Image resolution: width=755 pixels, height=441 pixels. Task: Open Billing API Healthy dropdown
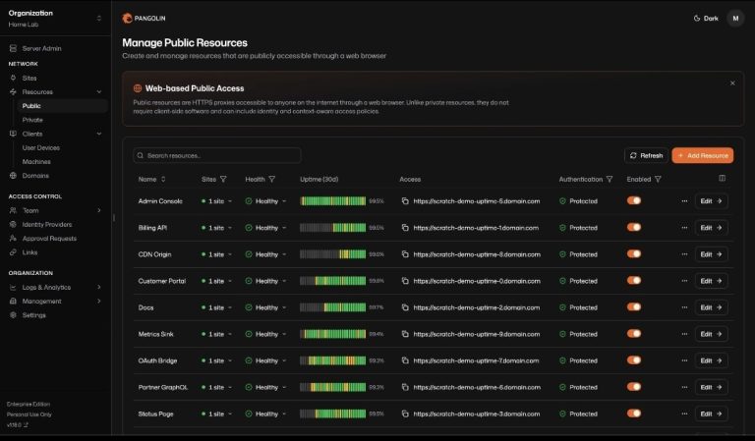click(265, 228)
